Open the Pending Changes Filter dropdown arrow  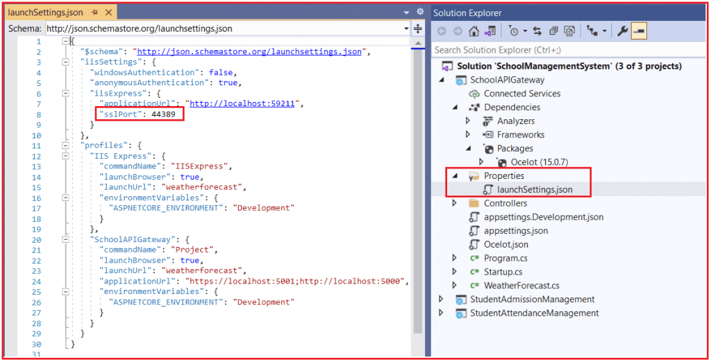[526, 31]
